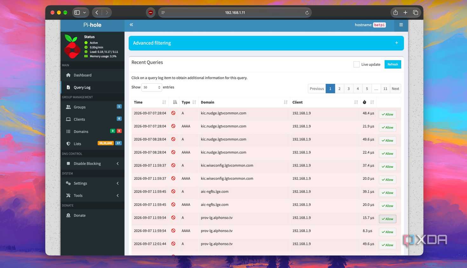
Task: Click blocked status icon for 2026-09-07 07:28:04 A query
Action: pos(173,113)
